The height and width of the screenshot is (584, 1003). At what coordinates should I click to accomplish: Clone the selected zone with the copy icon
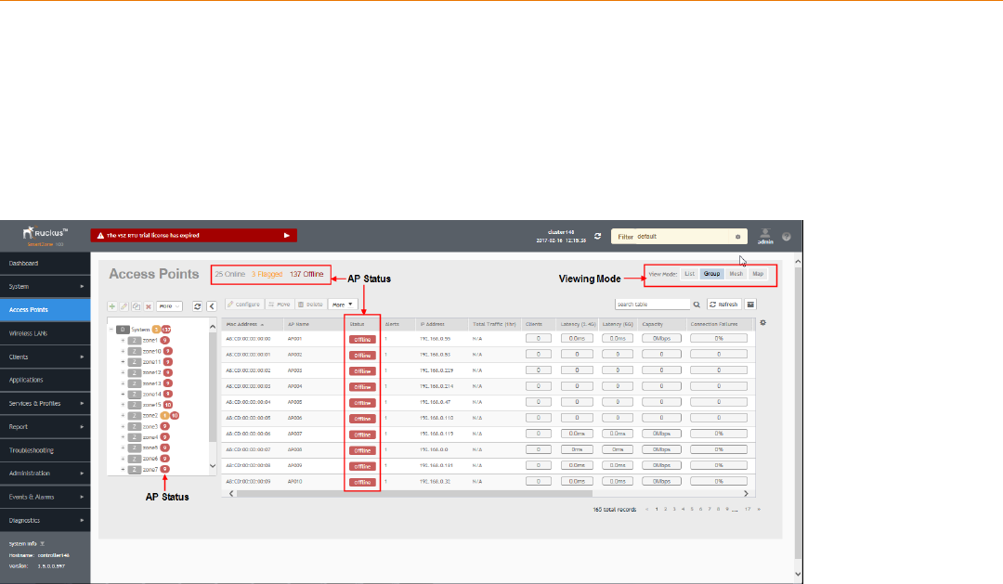click(137, 306)
